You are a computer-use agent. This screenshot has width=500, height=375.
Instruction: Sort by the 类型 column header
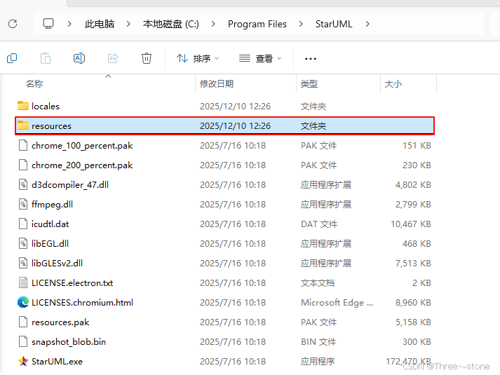(x=309, y=84)
